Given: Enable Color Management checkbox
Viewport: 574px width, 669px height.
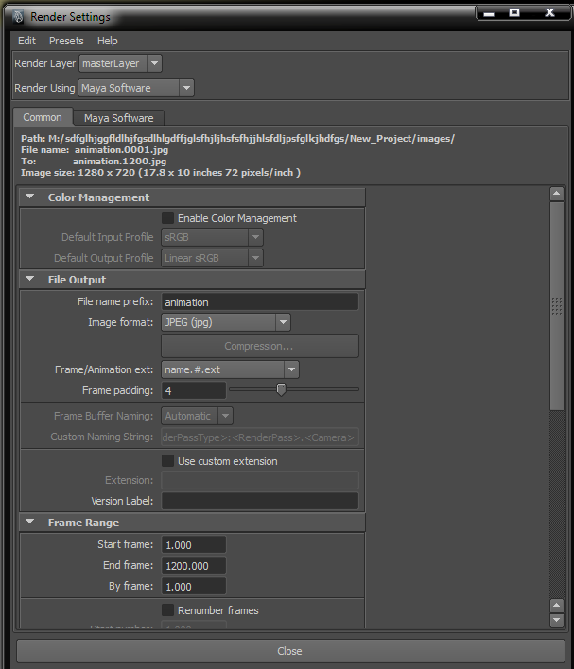Looking at the screenshot, I should pyautogui.click(x=167, y=218).
